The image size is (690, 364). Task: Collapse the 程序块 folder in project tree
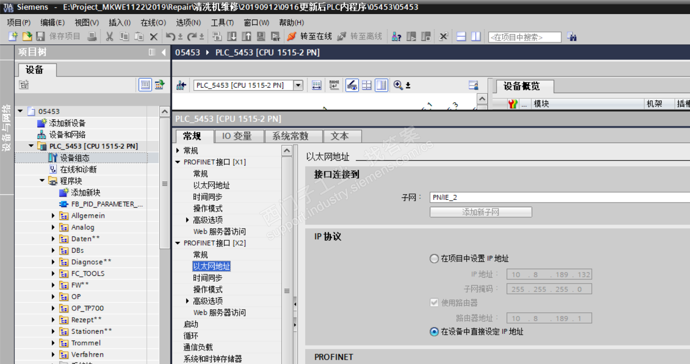click(x=42, y=181)
